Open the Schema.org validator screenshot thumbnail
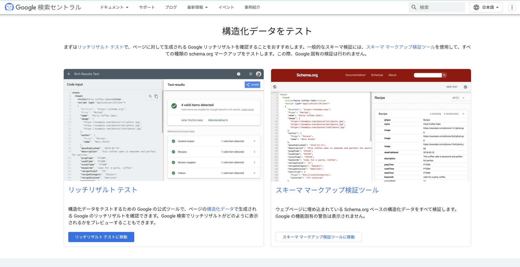The height and width of the screenshot is (267, 520). [x=371, y=125]
